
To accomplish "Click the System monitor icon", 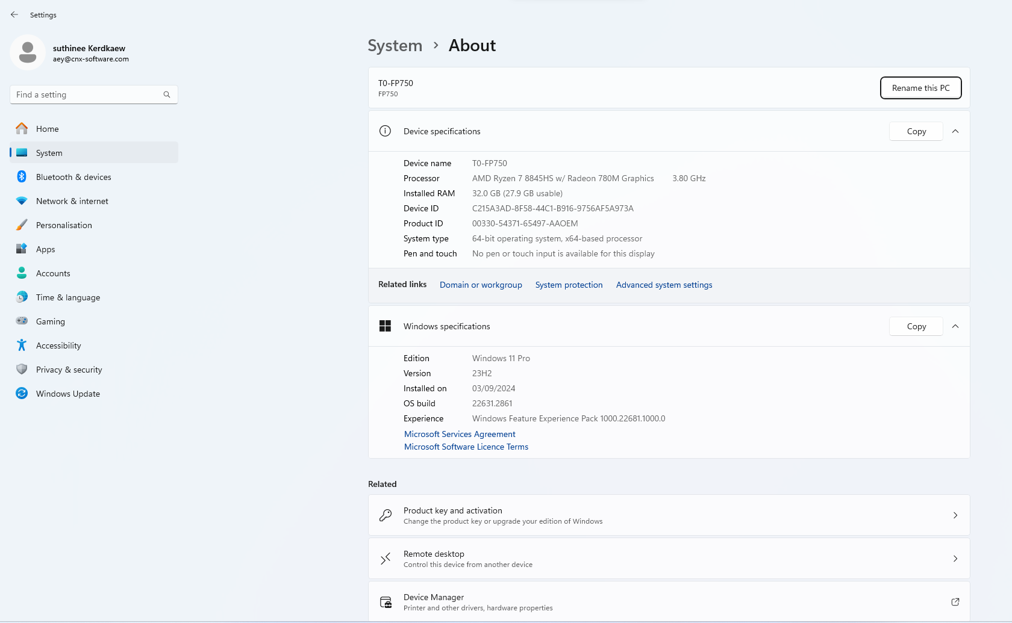I will click(22, 152).
